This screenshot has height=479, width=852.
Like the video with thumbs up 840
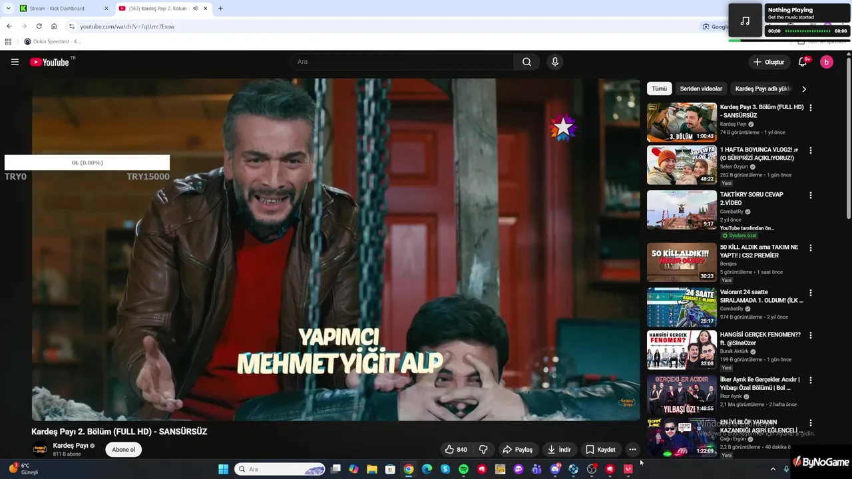click(456, 450)
